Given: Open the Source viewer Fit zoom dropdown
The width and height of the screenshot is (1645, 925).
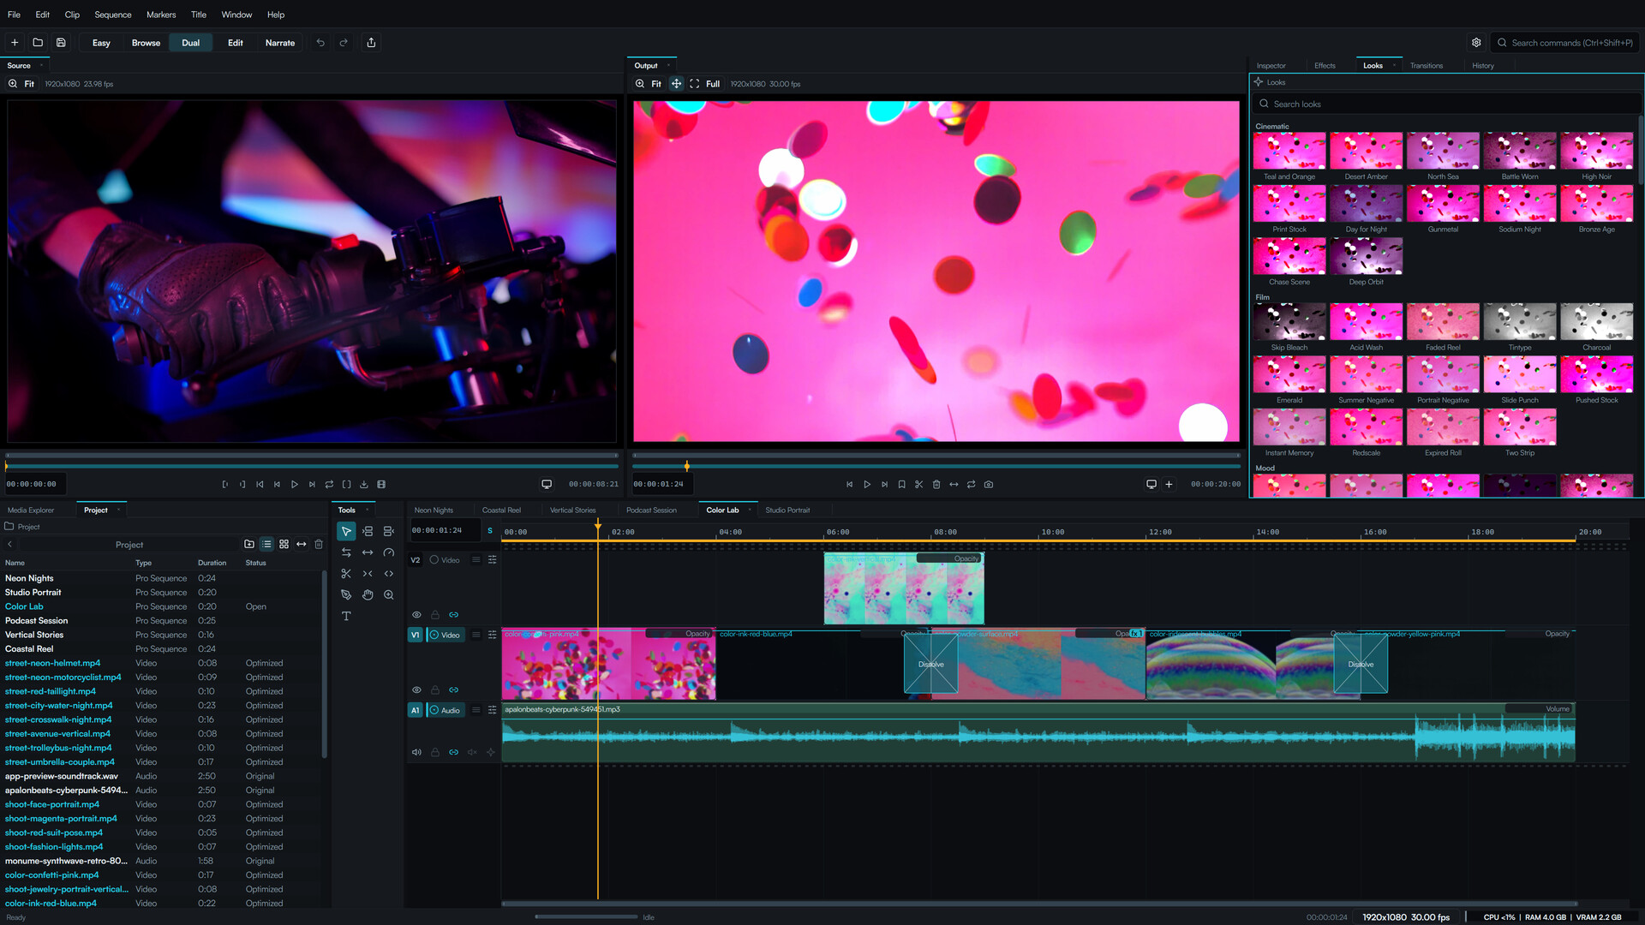Looking at the screenshot, I should pos(22,84).
